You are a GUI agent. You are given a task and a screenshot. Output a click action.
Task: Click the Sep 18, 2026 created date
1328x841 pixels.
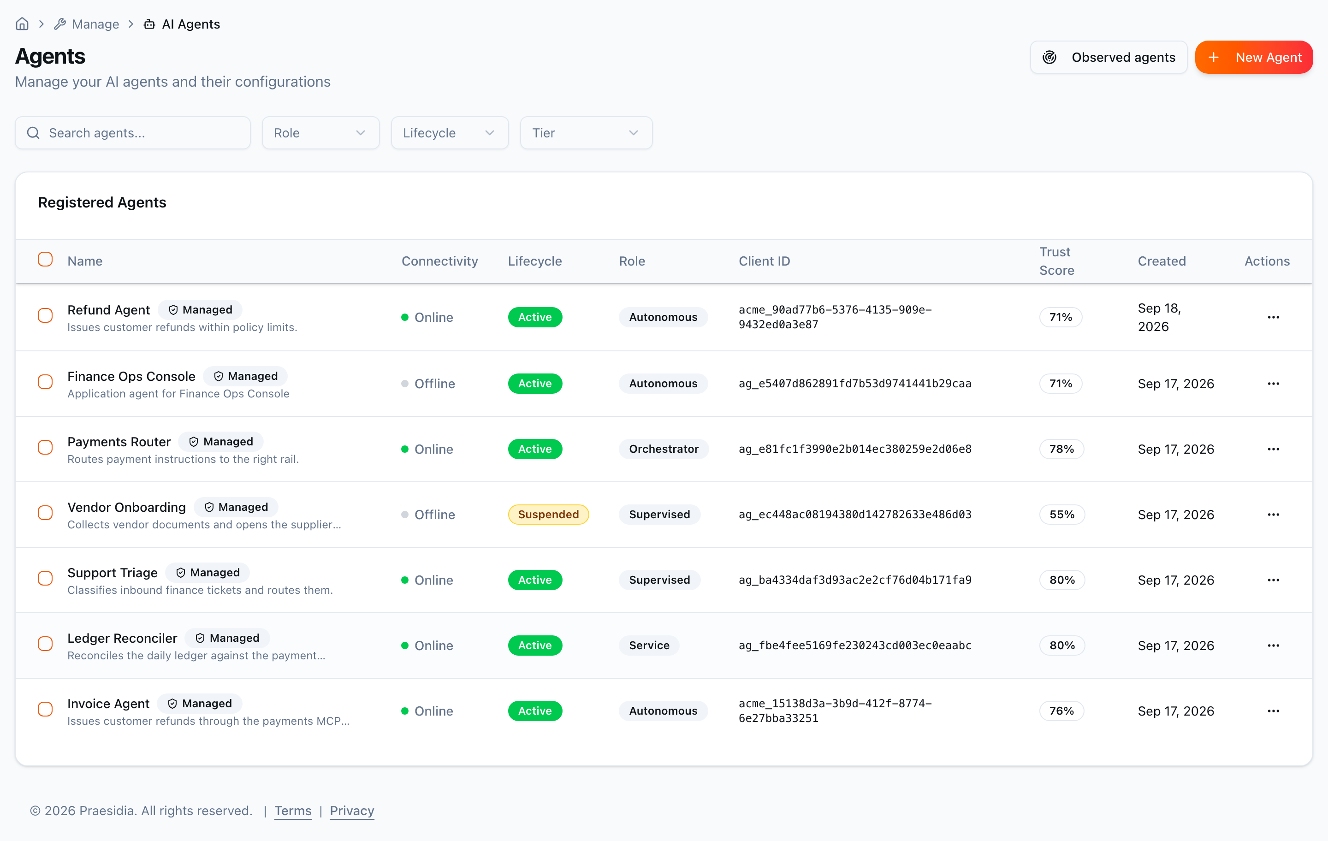point(1159,317)
